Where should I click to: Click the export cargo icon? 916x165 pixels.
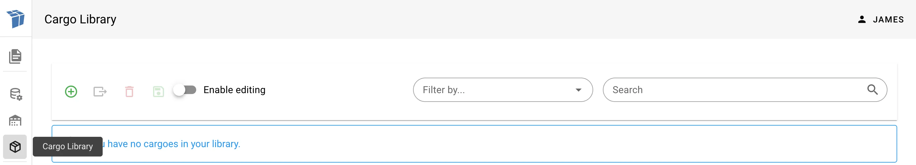click(100, 92)
